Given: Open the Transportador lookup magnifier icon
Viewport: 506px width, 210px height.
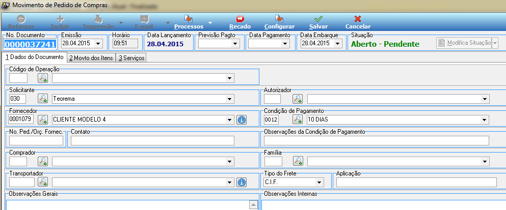Looking at the screenshot, I should point(43,182).
